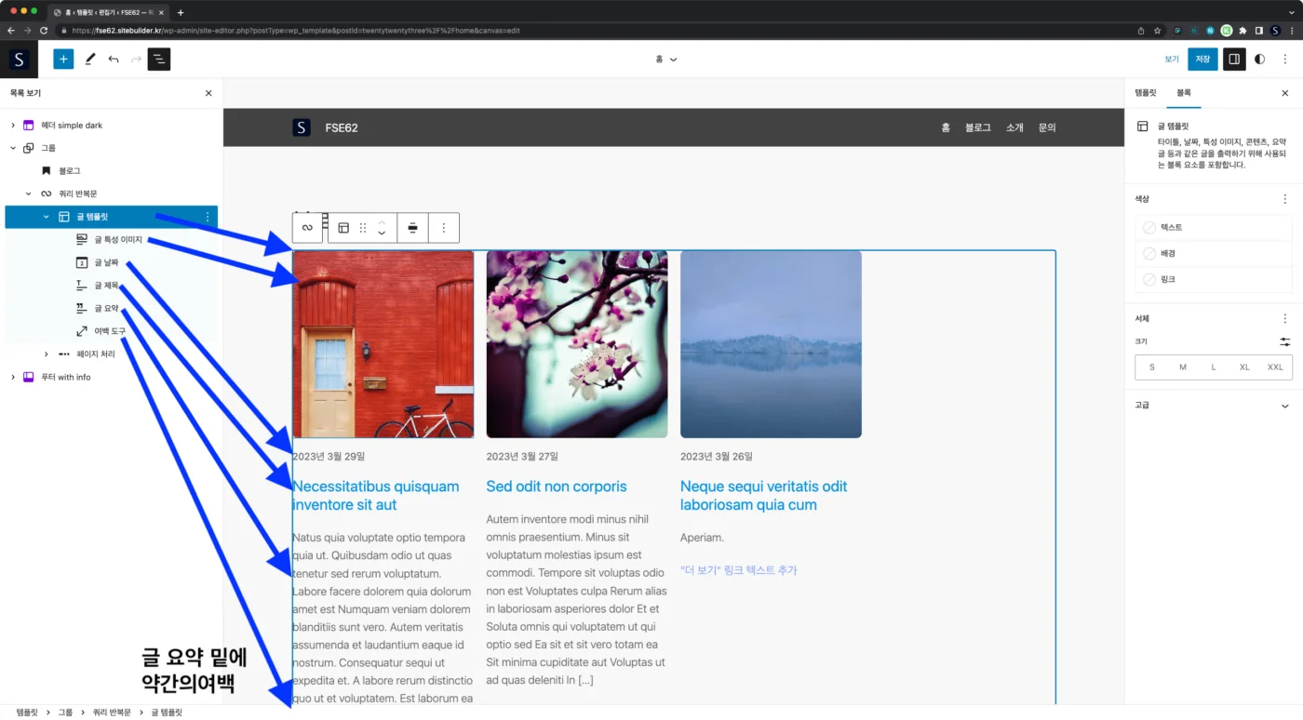
Task: Click the redo arrow in editor toolbar
Action: pyautogui.click(x=137, y=59)
